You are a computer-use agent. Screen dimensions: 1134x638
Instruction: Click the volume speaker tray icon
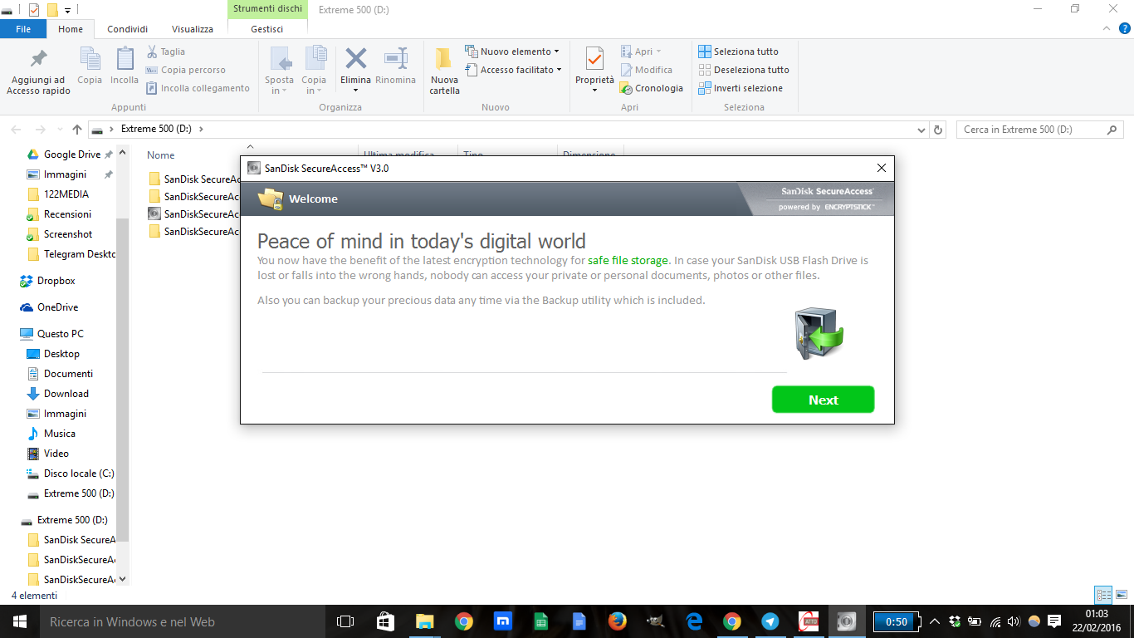point(1014,621)
